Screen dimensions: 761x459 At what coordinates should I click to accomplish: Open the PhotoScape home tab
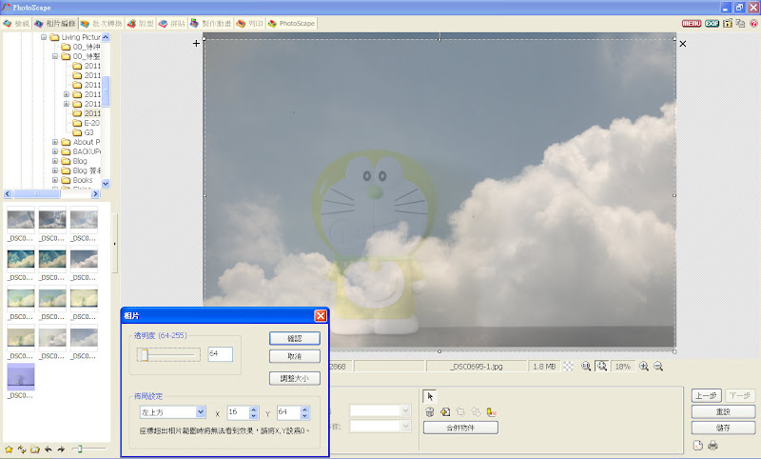pos(291,23)
